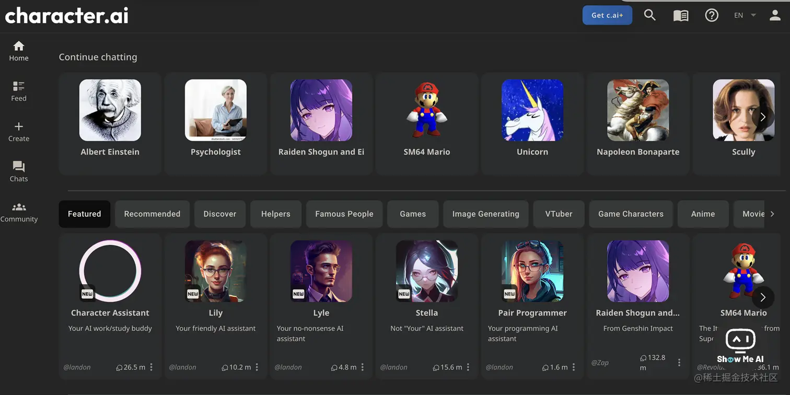790x395 pixels.
Task: Click the 'Not "Your" AI assistant' description
Action: pyautogui.click(x=427, y=329)
